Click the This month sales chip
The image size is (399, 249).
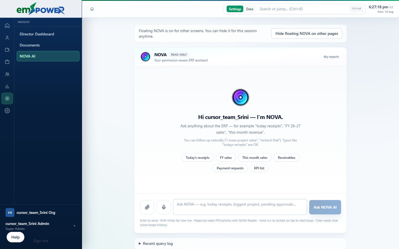[x=255, y=158]
